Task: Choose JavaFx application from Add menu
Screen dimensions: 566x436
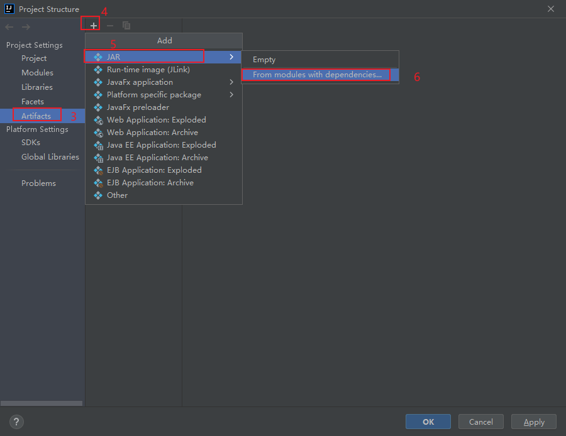Action: click(x=163, y=82)
